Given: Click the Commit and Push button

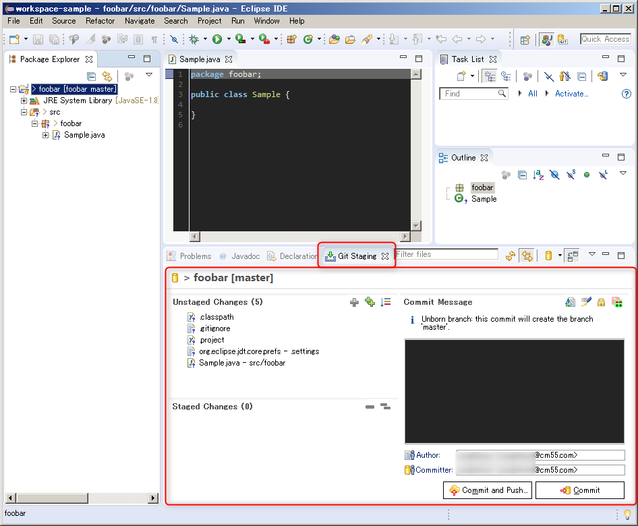Looking at the screenshot, I should (x=489, y=490).
